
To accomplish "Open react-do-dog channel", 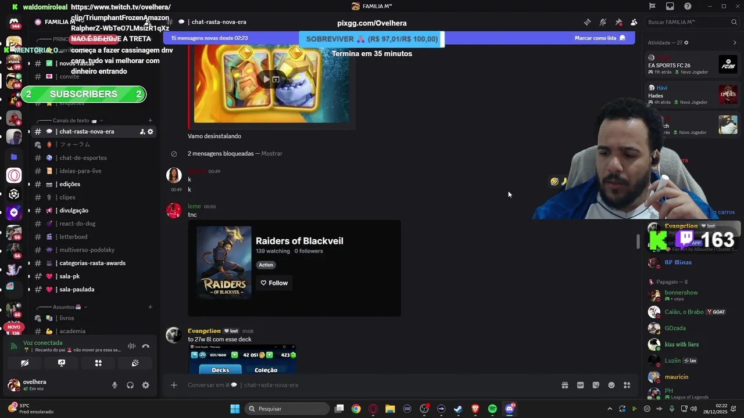I will pos(92,224).
